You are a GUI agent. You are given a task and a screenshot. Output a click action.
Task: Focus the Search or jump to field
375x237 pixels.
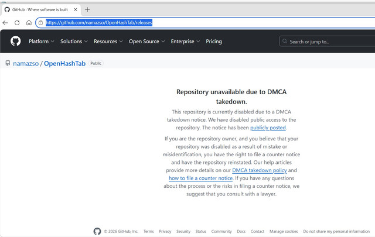(327, 42)
